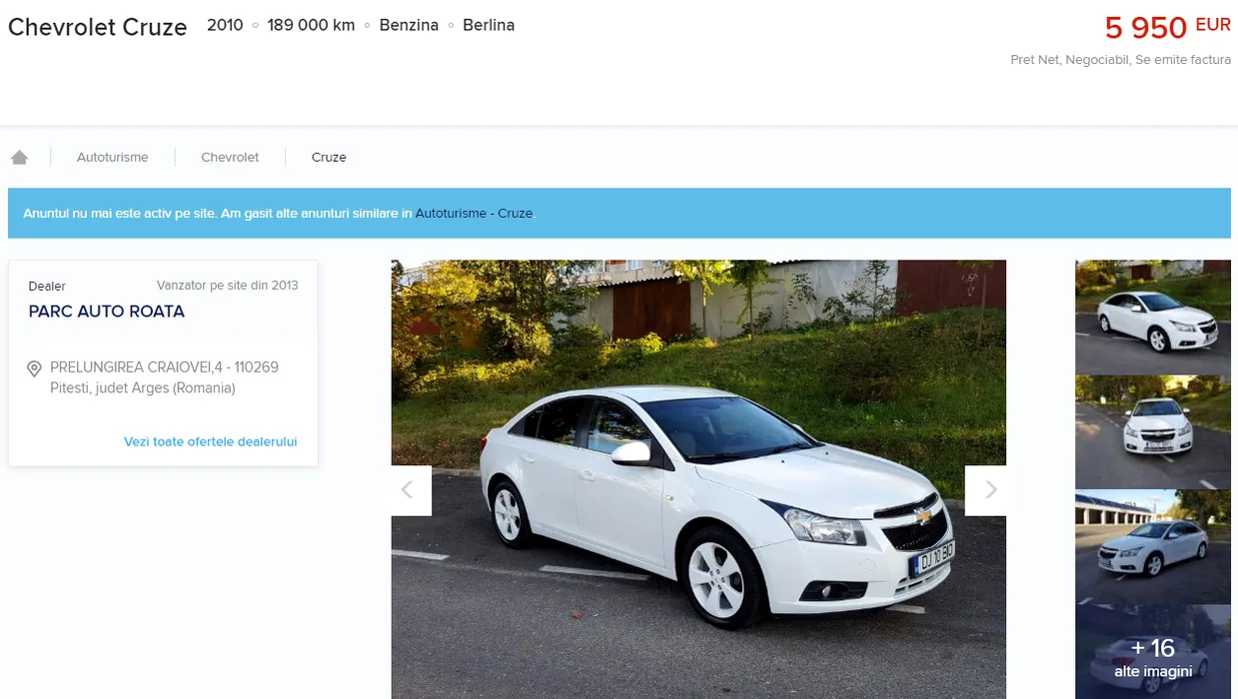
Task: Follow the 'Autoturisme - Cruze' similar ads link
Action: 474,214
